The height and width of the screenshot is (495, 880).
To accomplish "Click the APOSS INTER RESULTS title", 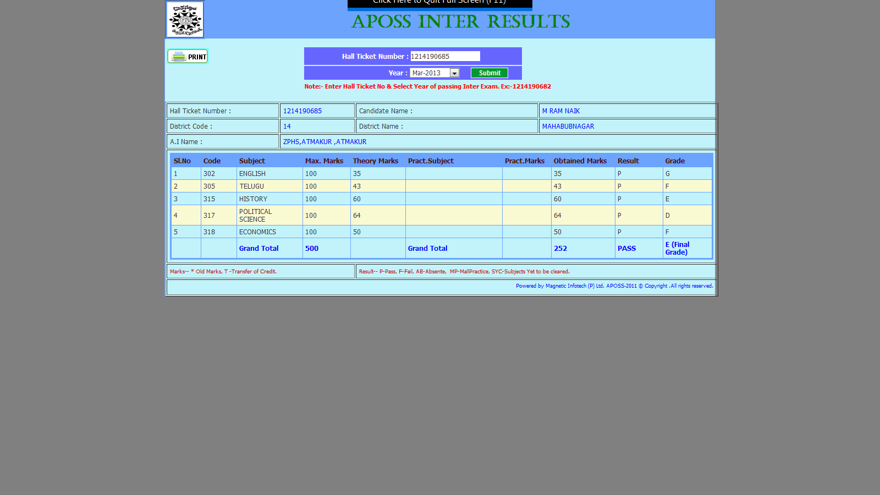I will click(461, 21).
